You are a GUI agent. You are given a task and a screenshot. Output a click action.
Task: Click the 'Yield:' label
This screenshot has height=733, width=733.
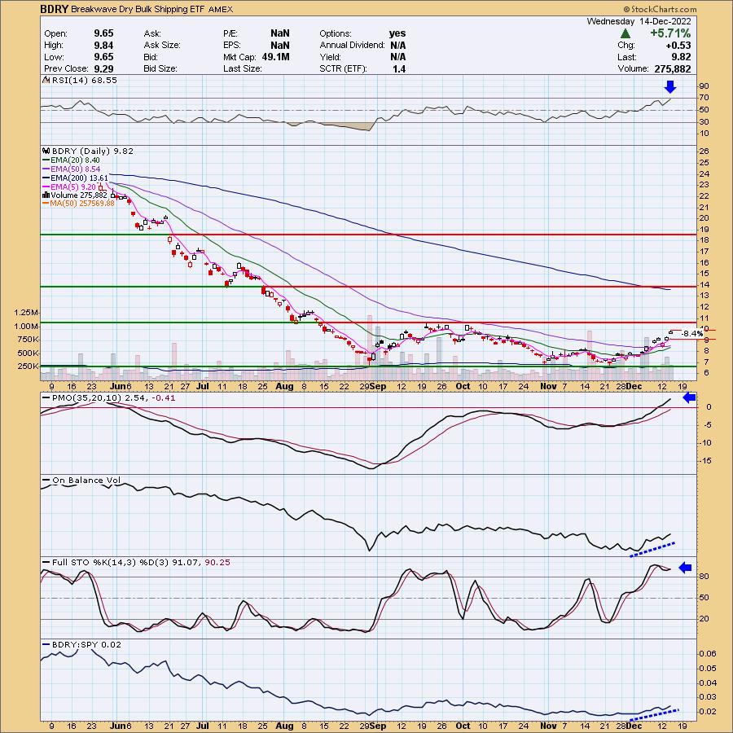(331, 57)
